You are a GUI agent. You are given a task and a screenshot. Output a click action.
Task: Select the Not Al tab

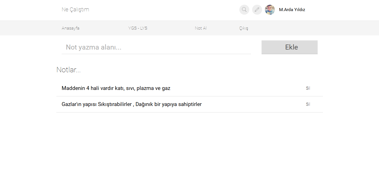point(200,28)
